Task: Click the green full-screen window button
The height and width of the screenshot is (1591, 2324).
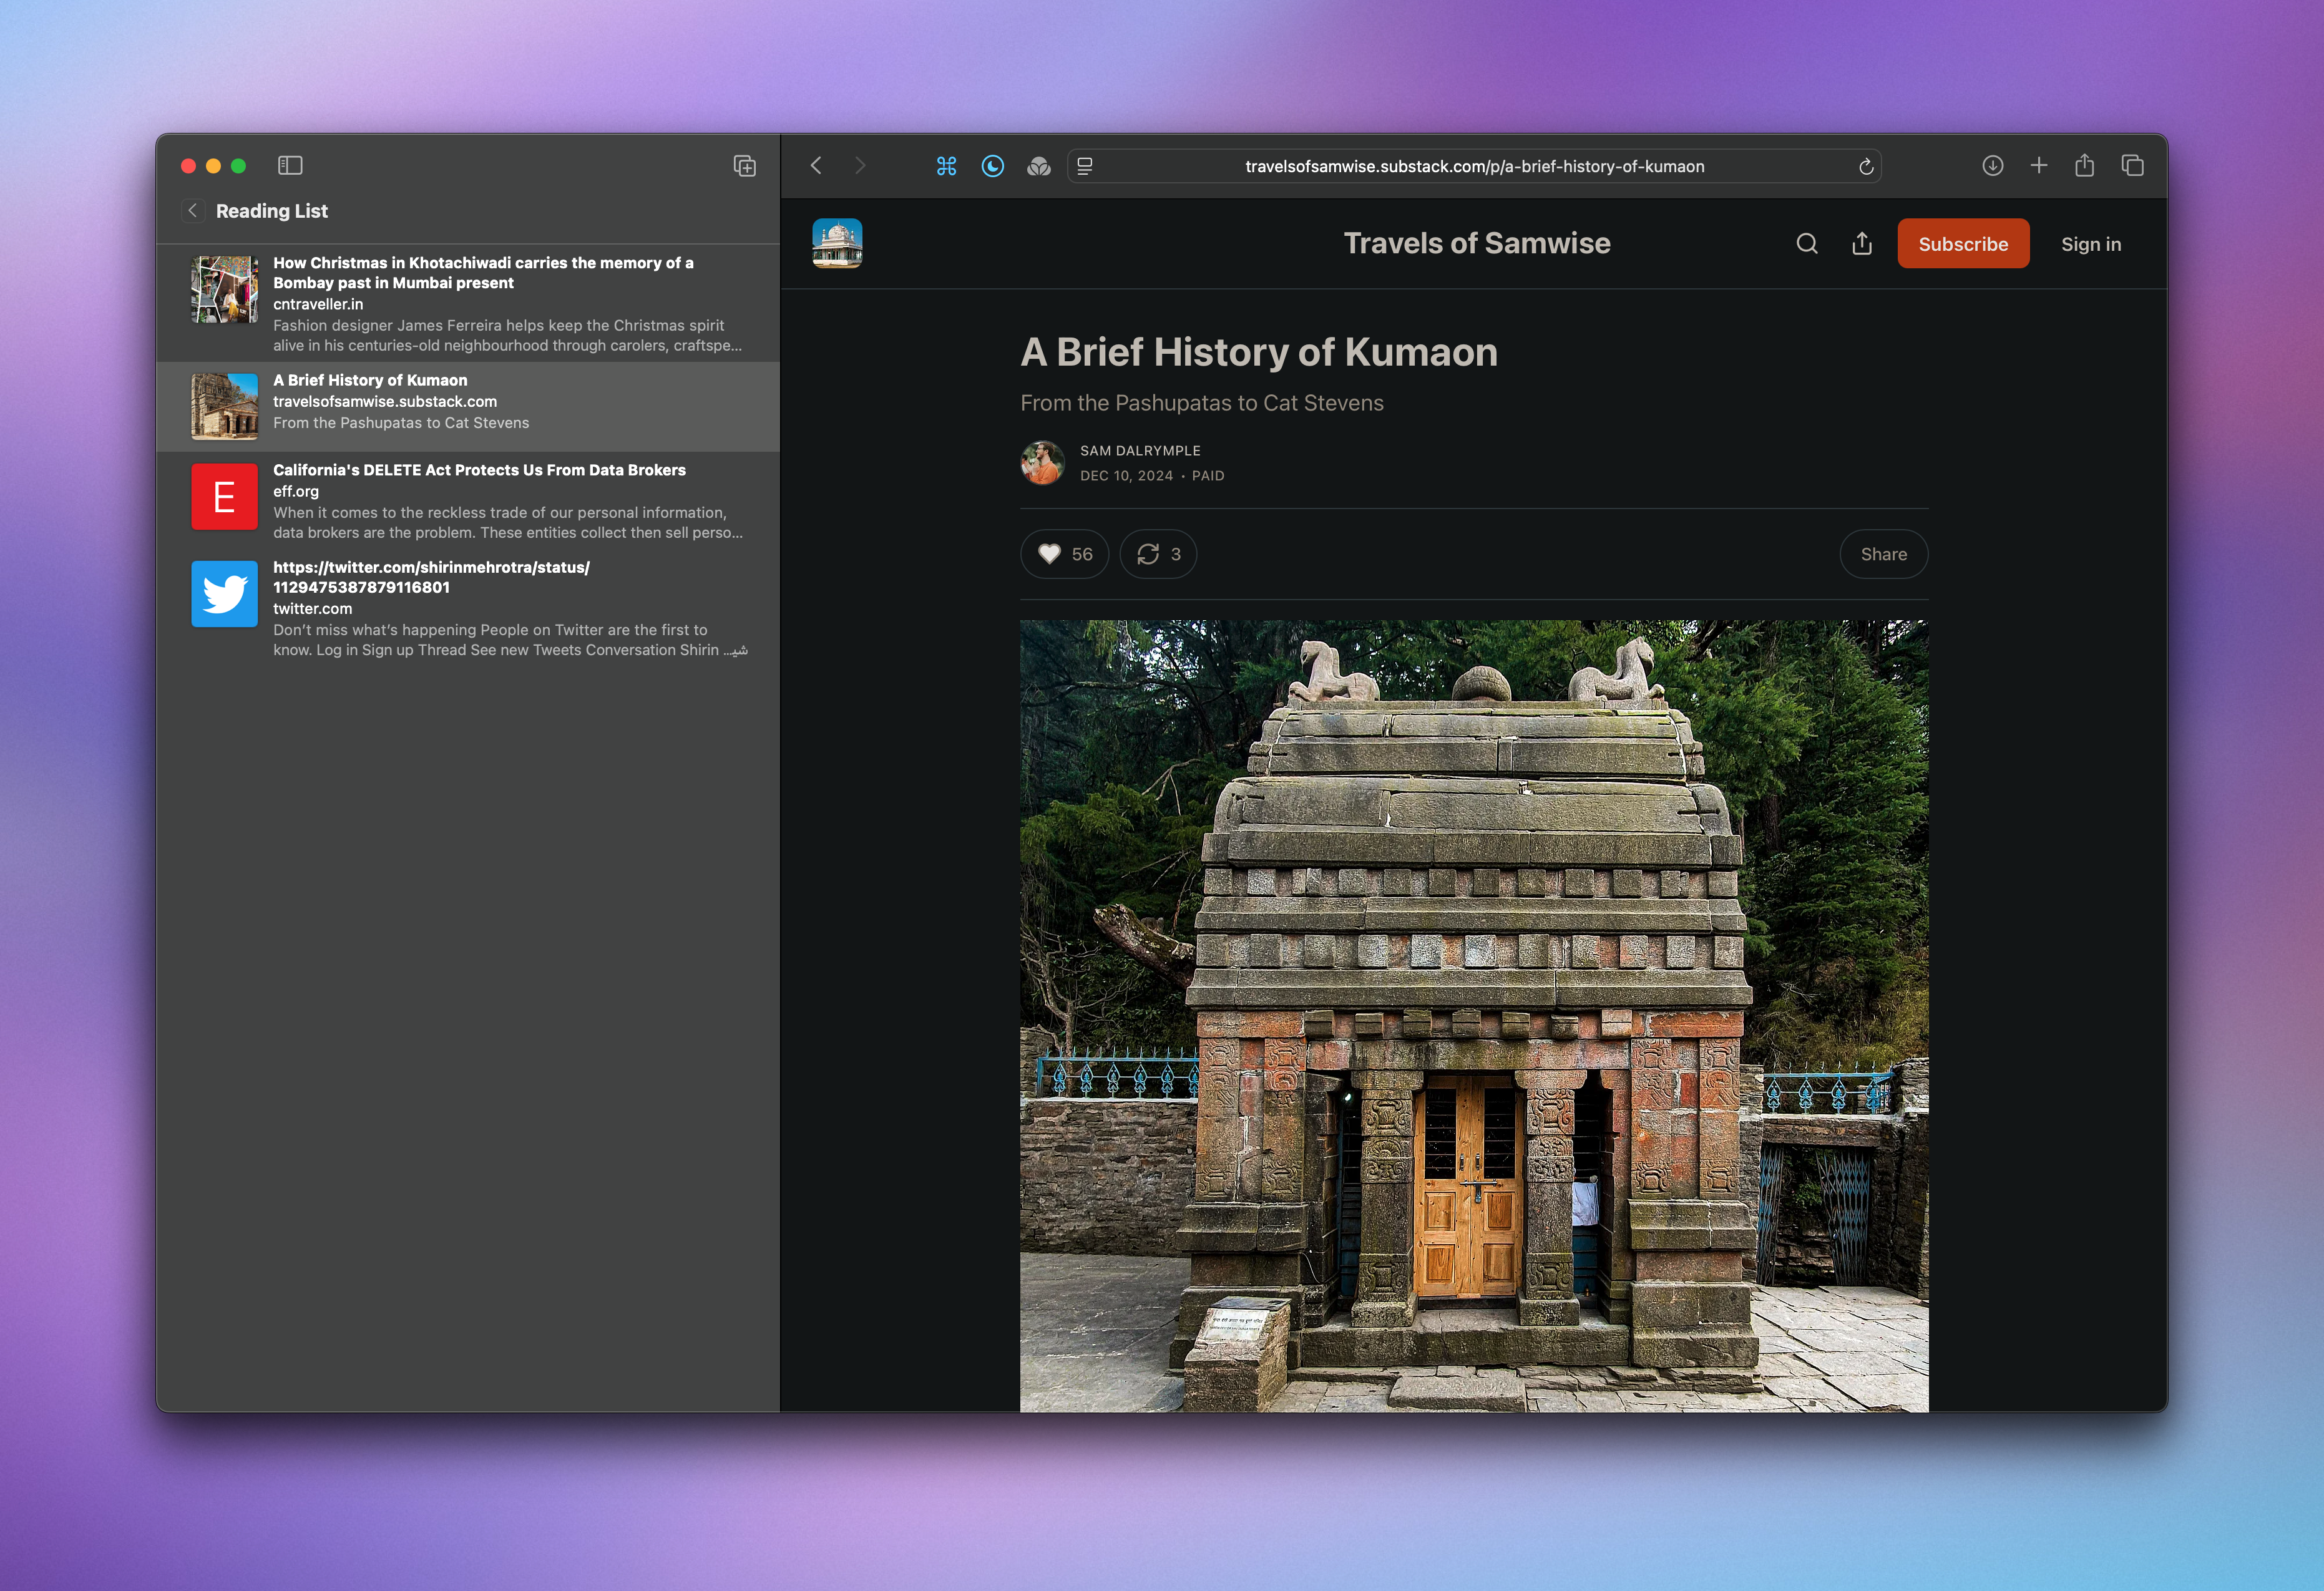Action: coord(238,166)
